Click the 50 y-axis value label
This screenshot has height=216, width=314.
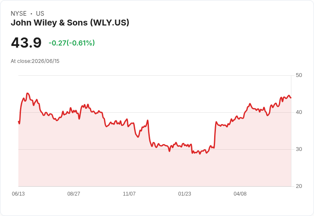(x=299, y=75)
